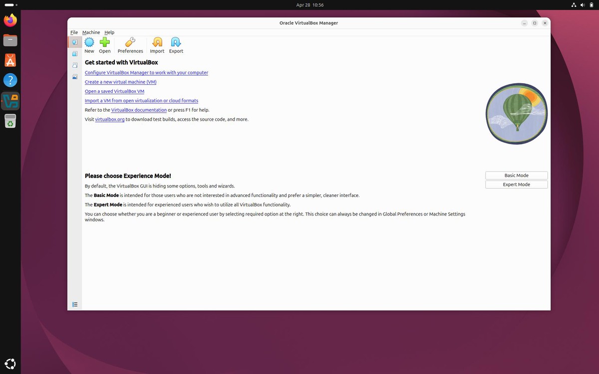Open Firefox from the Ubuntu dock
This screenshot has height=374, width=599.
coord(10,20)
